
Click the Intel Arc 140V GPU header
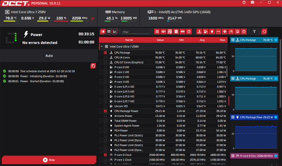tap(179, 12)
